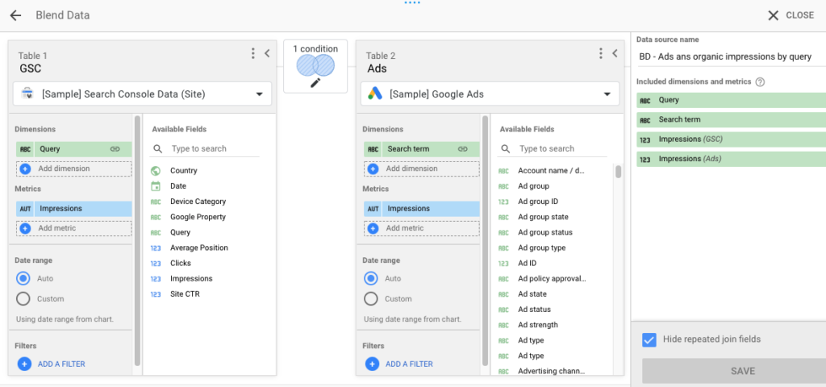Click the Search Console data source icon
Viewport: 826px width, 387px height.
click(27, 94)
